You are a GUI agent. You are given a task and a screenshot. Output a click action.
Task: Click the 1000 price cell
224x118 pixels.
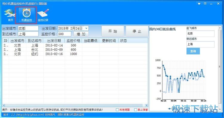73,54
